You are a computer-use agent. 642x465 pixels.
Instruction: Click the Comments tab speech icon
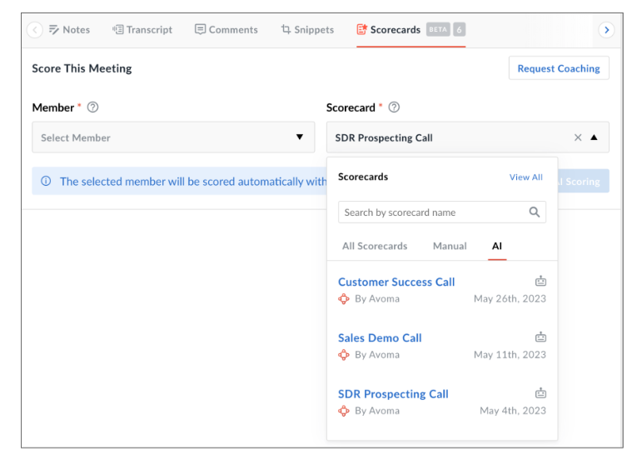coord(200,29)
